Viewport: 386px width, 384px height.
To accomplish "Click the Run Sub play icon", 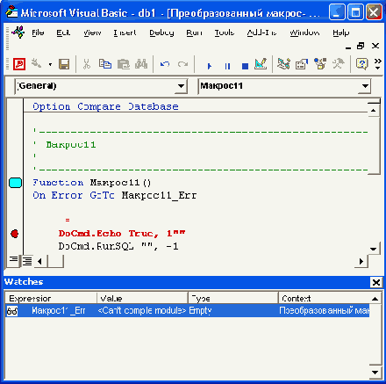I will pyautogui.click(x=209, y=66).
